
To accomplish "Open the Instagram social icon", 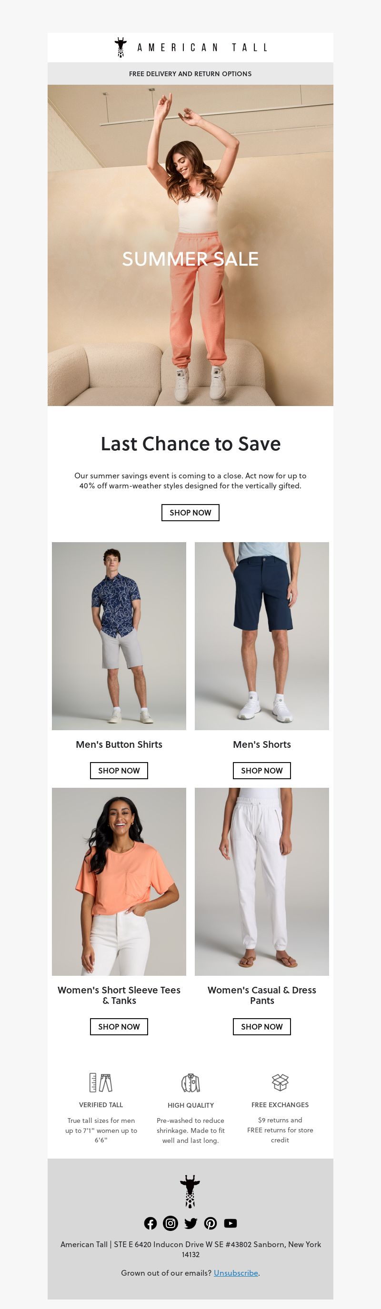I will (x=170, y=1223).
